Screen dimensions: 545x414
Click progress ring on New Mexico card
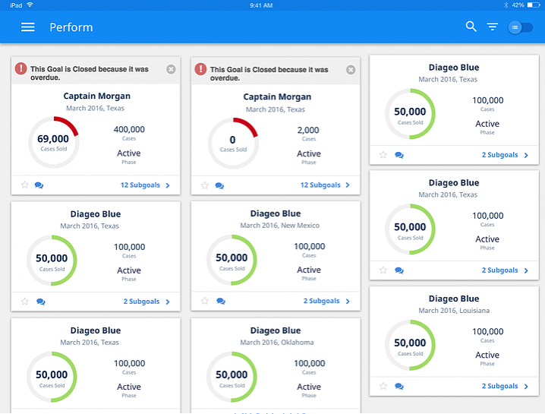[232, 260]
